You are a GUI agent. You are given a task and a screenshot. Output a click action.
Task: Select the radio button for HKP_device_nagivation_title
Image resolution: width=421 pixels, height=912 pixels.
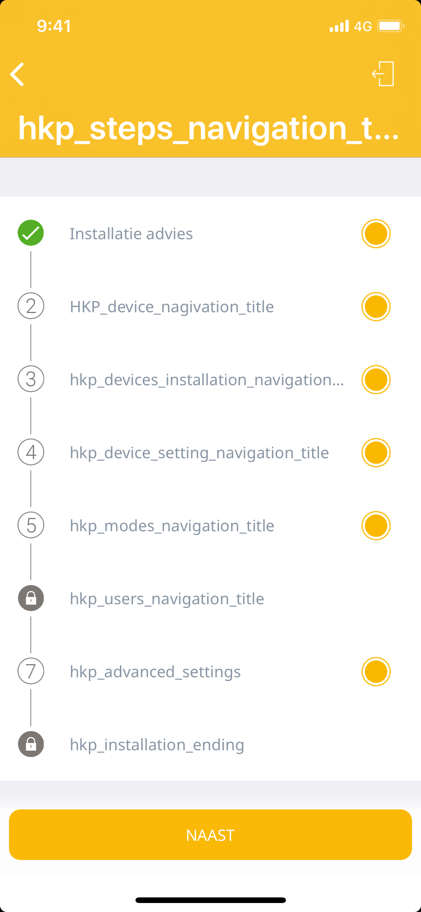(376, 307)
